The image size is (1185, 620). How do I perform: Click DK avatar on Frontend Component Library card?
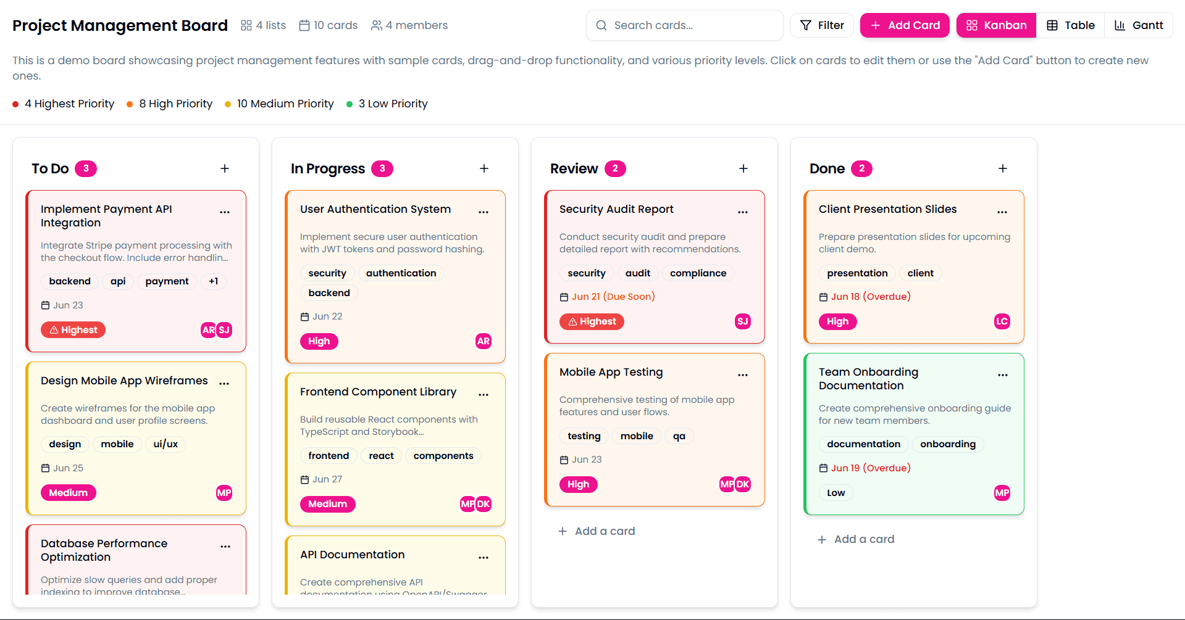484,504
